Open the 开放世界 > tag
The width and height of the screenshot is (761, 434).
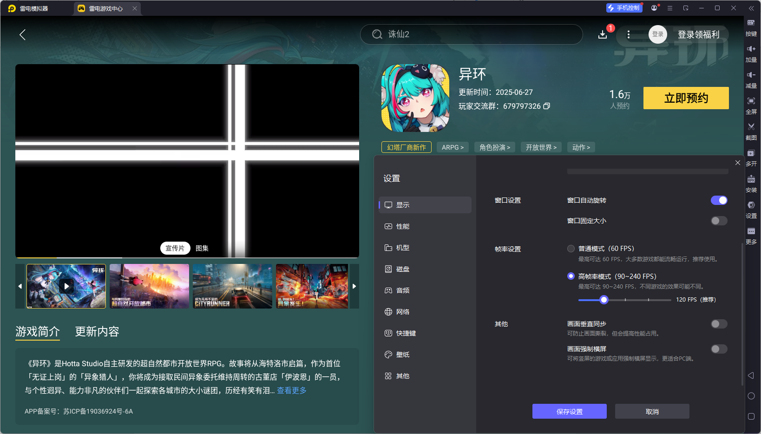tap(541, 147)
